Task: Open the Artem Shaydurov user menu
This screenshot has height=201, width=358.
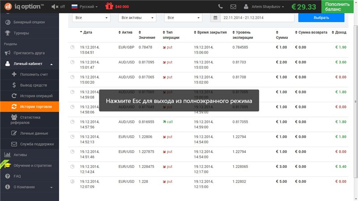Action: click(x=264, y=7)
